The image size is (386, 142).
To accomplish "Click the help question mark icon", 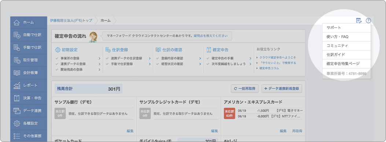I will (x=368, y=20).
